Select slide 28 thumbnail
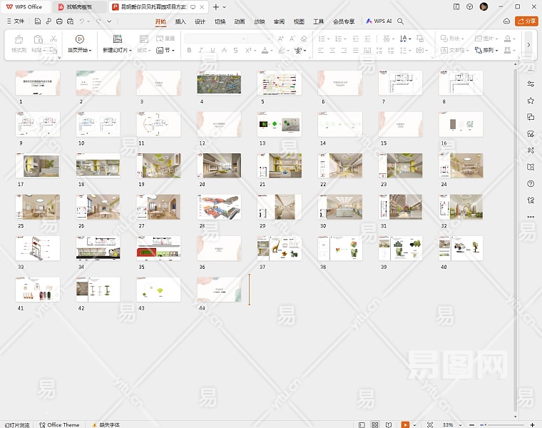The image size is (542, 428). click(x=219, y=206)
